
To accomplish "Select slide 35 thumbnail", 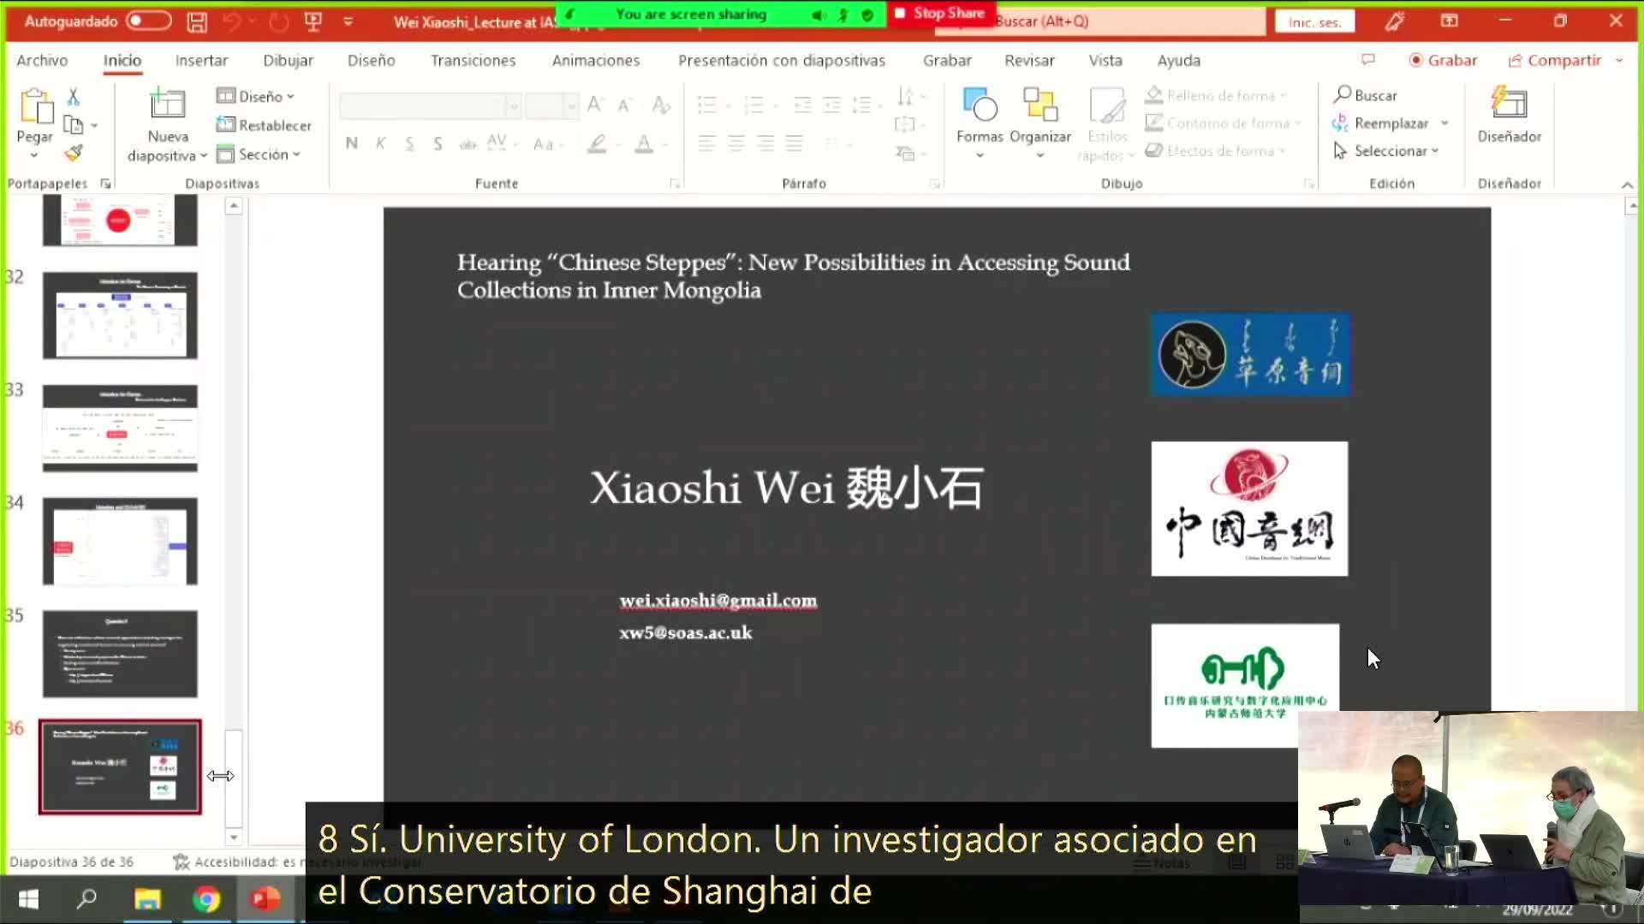I will tap(120, 654).
